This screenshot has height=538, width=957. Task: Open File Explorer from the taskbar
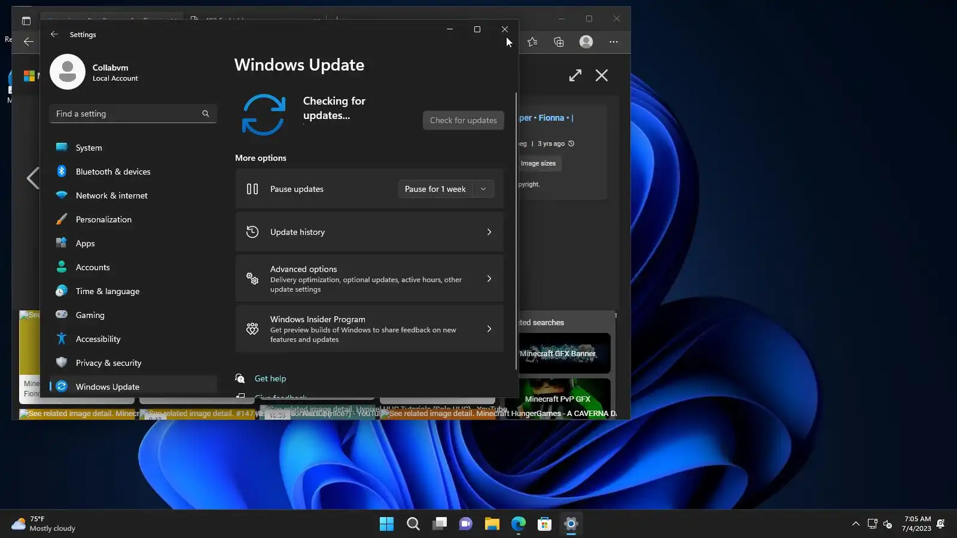(492, 524)
